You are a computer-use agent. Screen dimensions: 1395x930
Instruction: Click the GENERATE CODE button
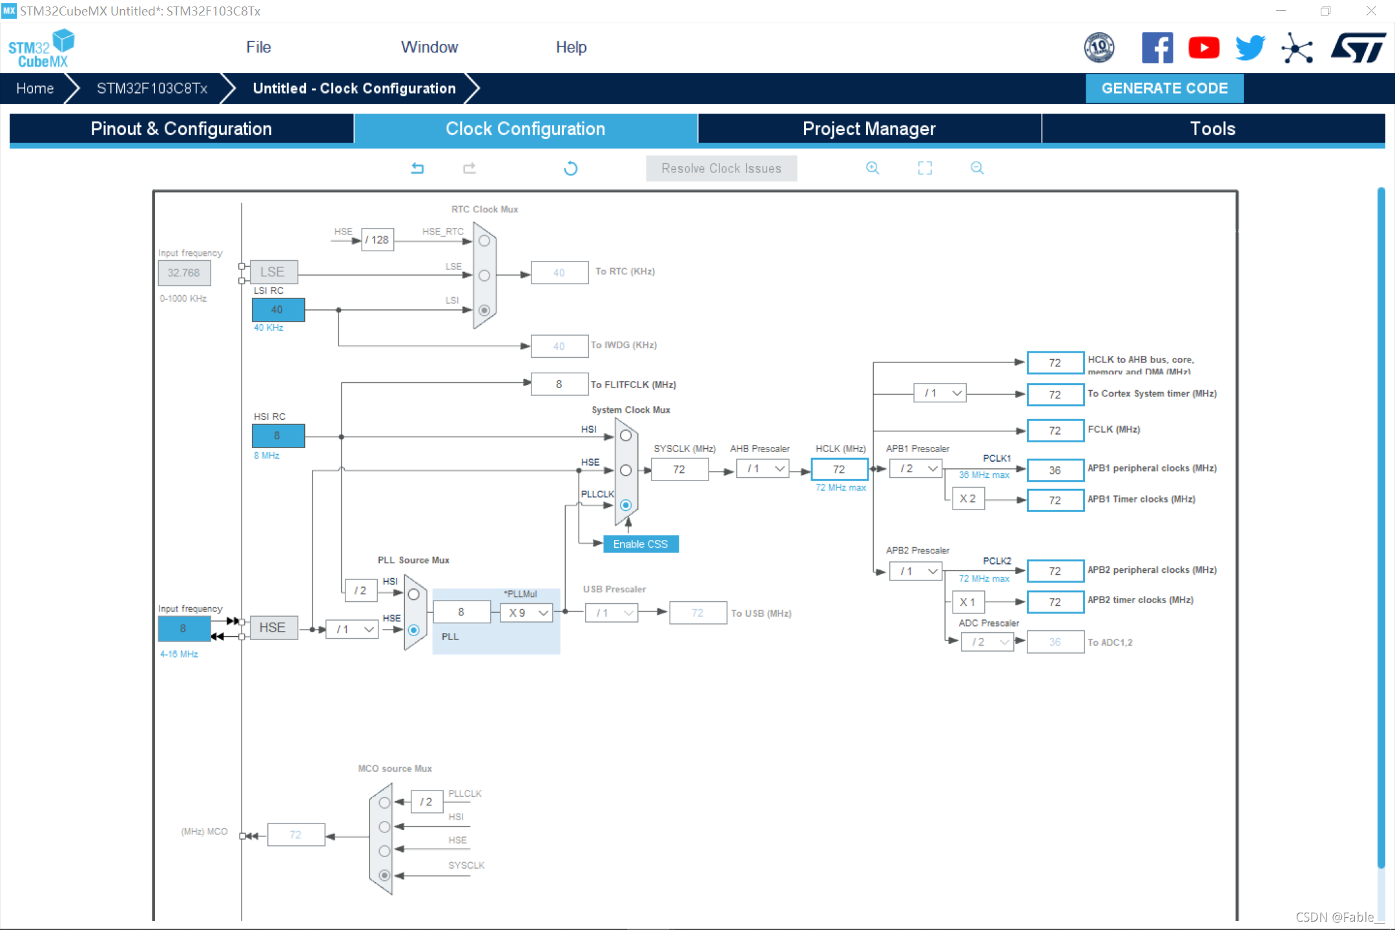[x=1164, y=88]
